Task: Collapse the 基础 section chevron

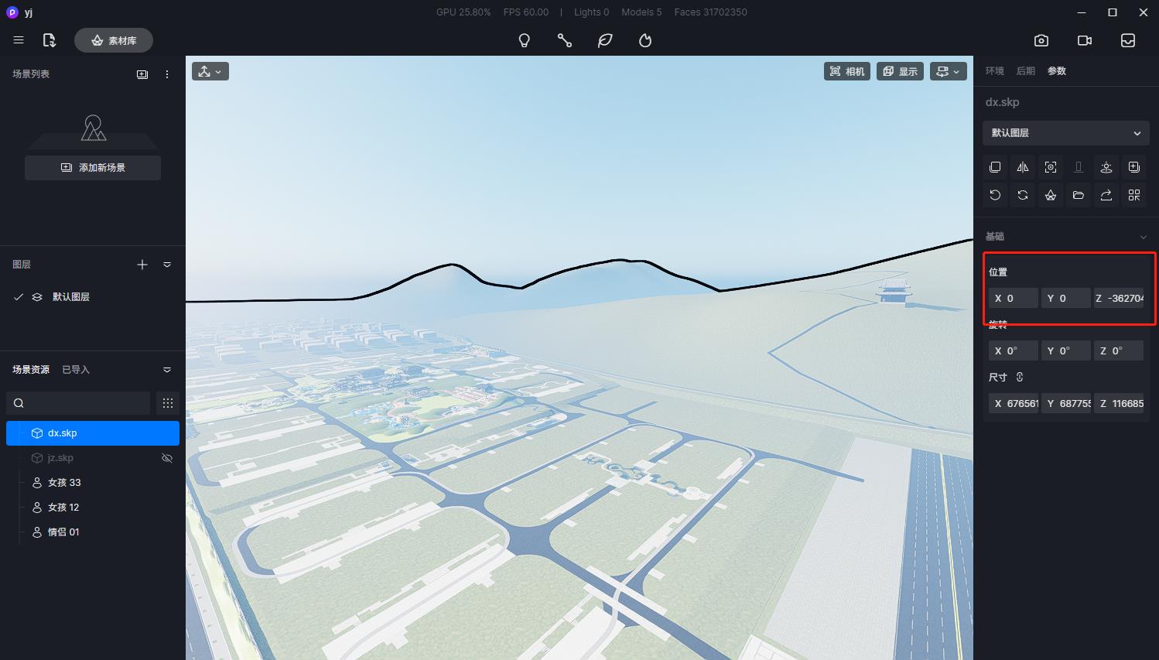Action: pyautogui.click(x=1144, y=237)
